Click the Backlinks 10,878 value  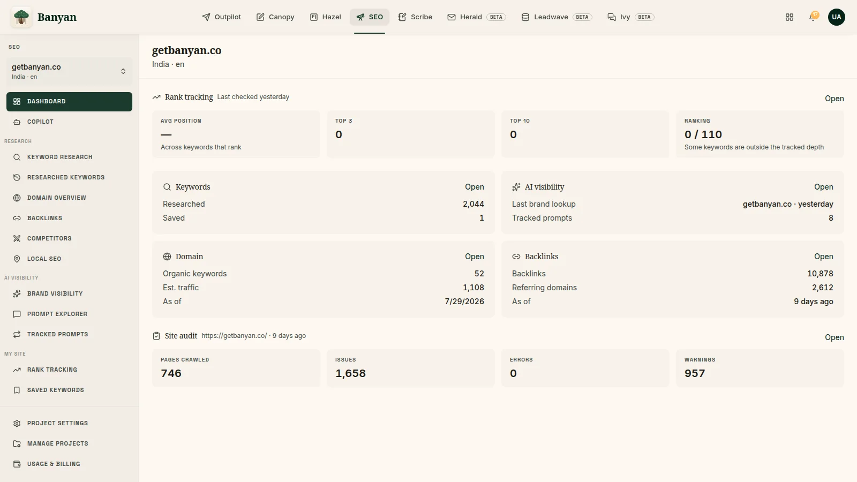820,274
